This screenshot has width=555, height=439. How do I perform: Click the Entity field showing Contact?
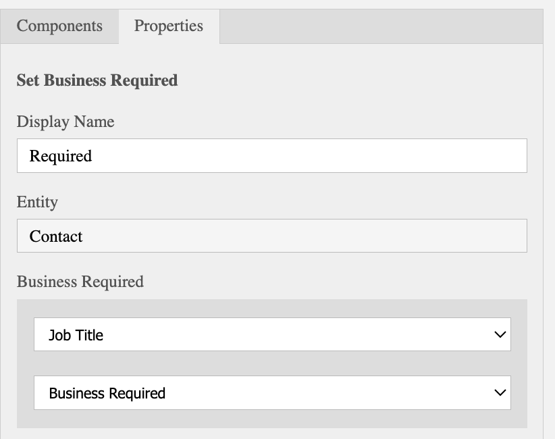tap(271, 236)
